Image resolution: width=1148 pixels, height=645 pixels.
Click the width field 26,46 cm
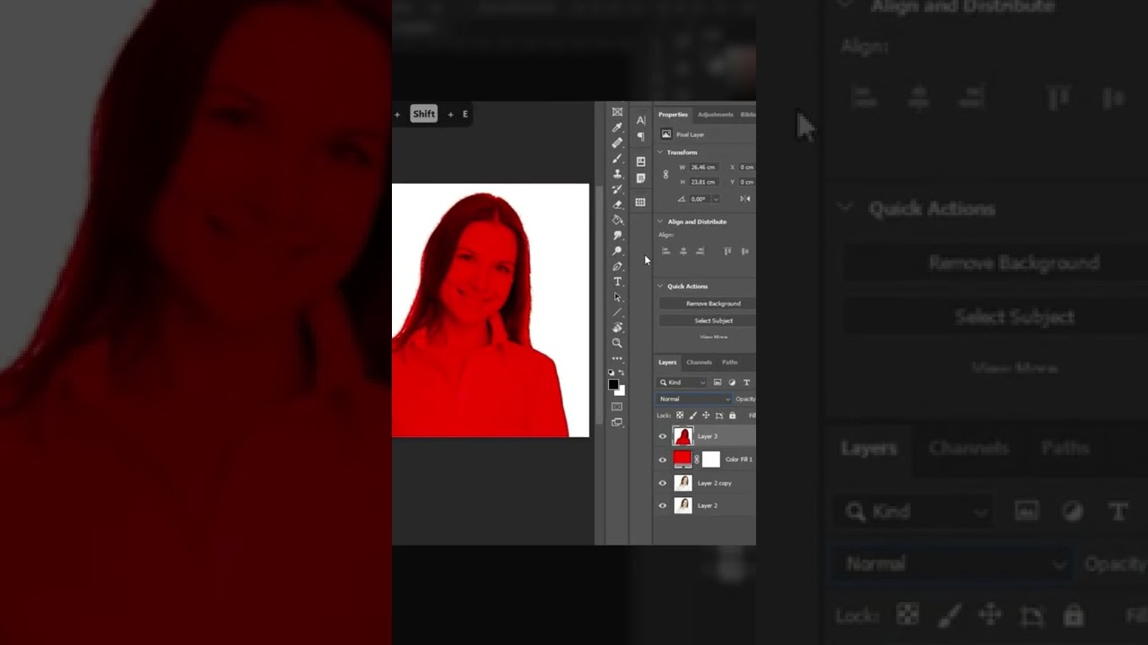point(704,168)
